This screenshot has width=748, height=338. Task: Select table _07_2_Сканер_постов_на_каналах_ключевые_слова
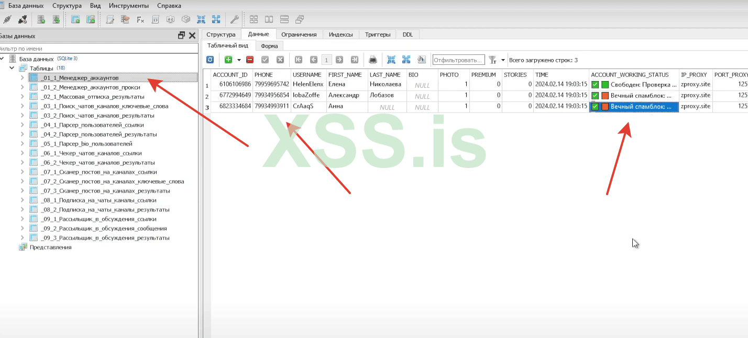pos(112,182)
